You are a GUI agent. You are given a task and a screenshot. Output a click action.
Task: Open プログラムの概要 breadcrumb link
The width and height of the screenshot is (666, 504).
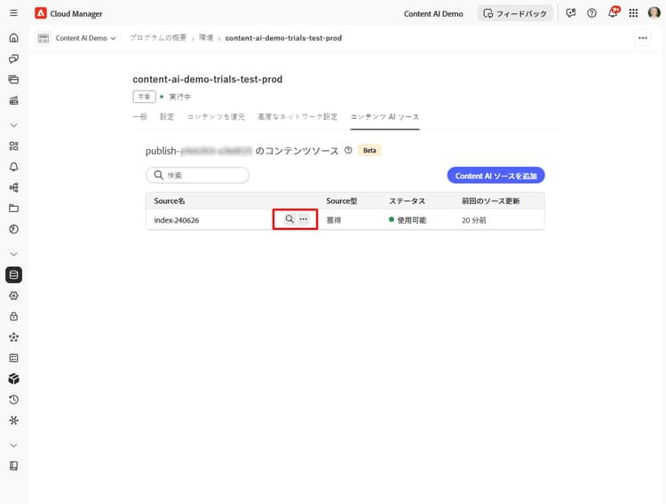[158, 38]
